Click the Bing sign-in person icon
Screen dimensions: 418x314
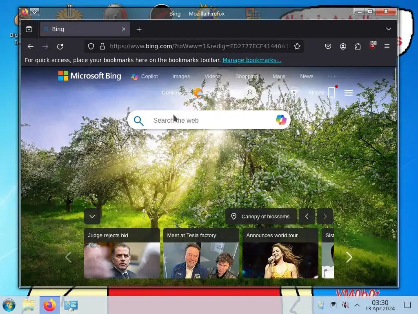pos(250,93)
